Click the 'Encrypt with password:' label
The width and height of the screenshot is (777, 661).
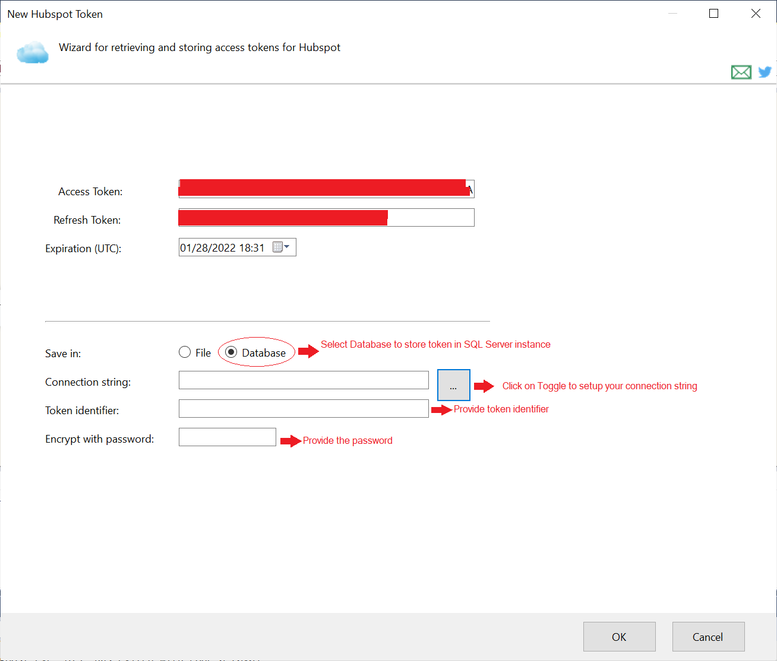[x=99, y=439]
